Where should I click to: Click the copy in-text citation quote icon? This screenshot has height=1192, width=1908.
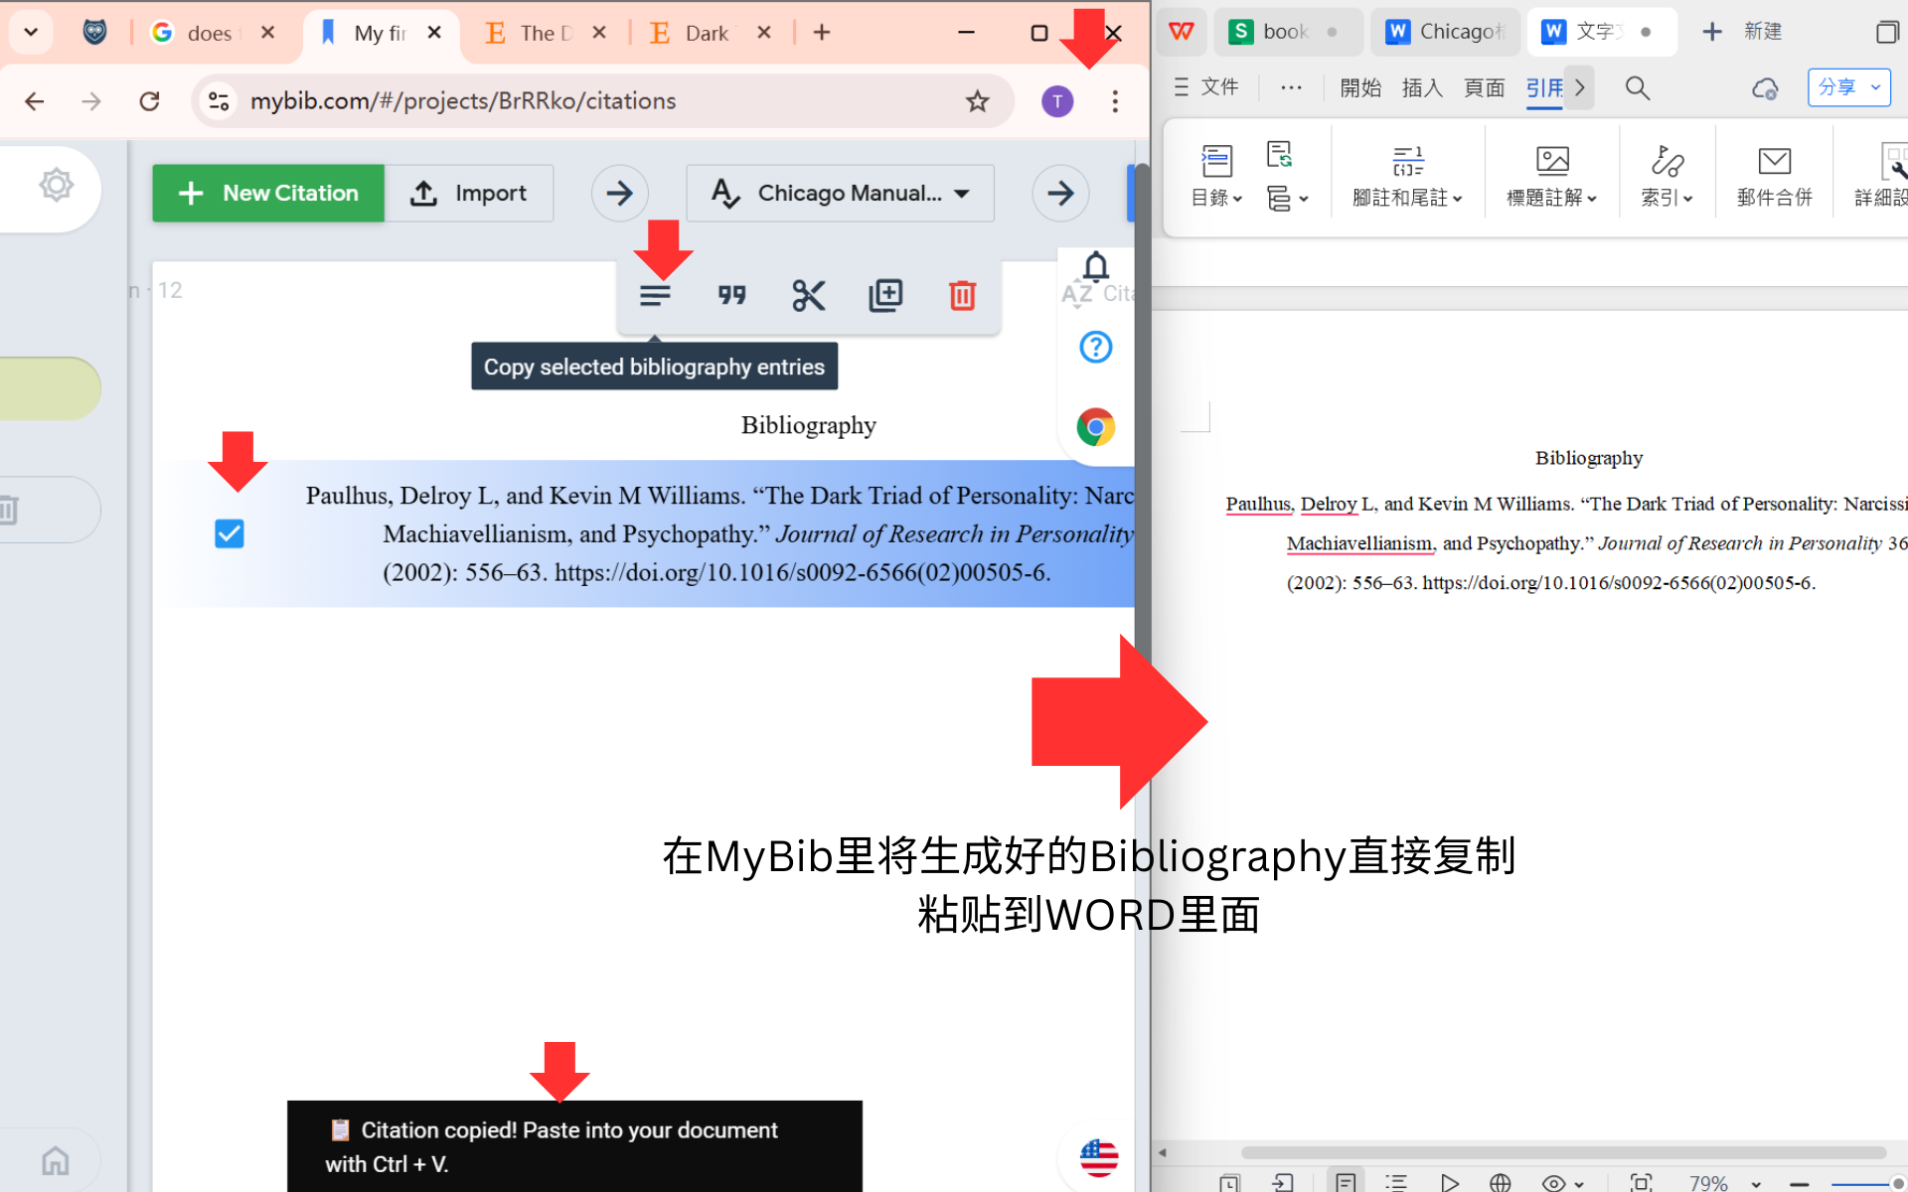click(x=731, y=295)
